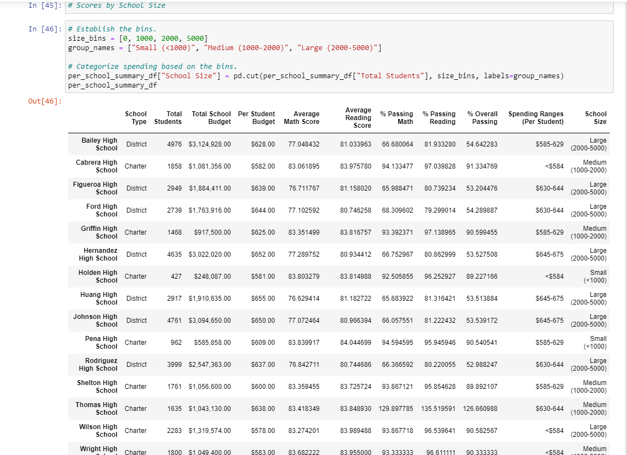This screenshot has width=627, height=455.
Task: Click Rodriguez's math score 76.842711
Action: pos(304,365)
